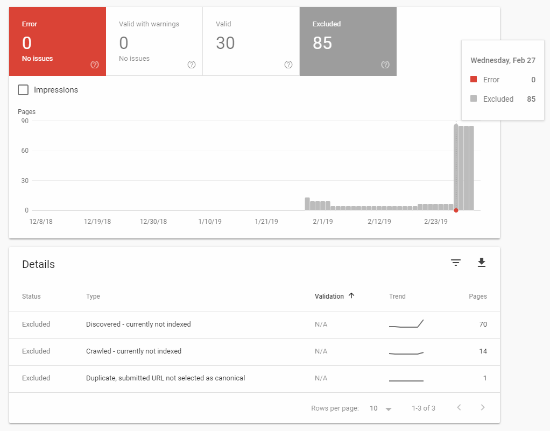Open the Rows per page dropdown
The width and height of the screenshot is (550, 431).
click(380, 408)
